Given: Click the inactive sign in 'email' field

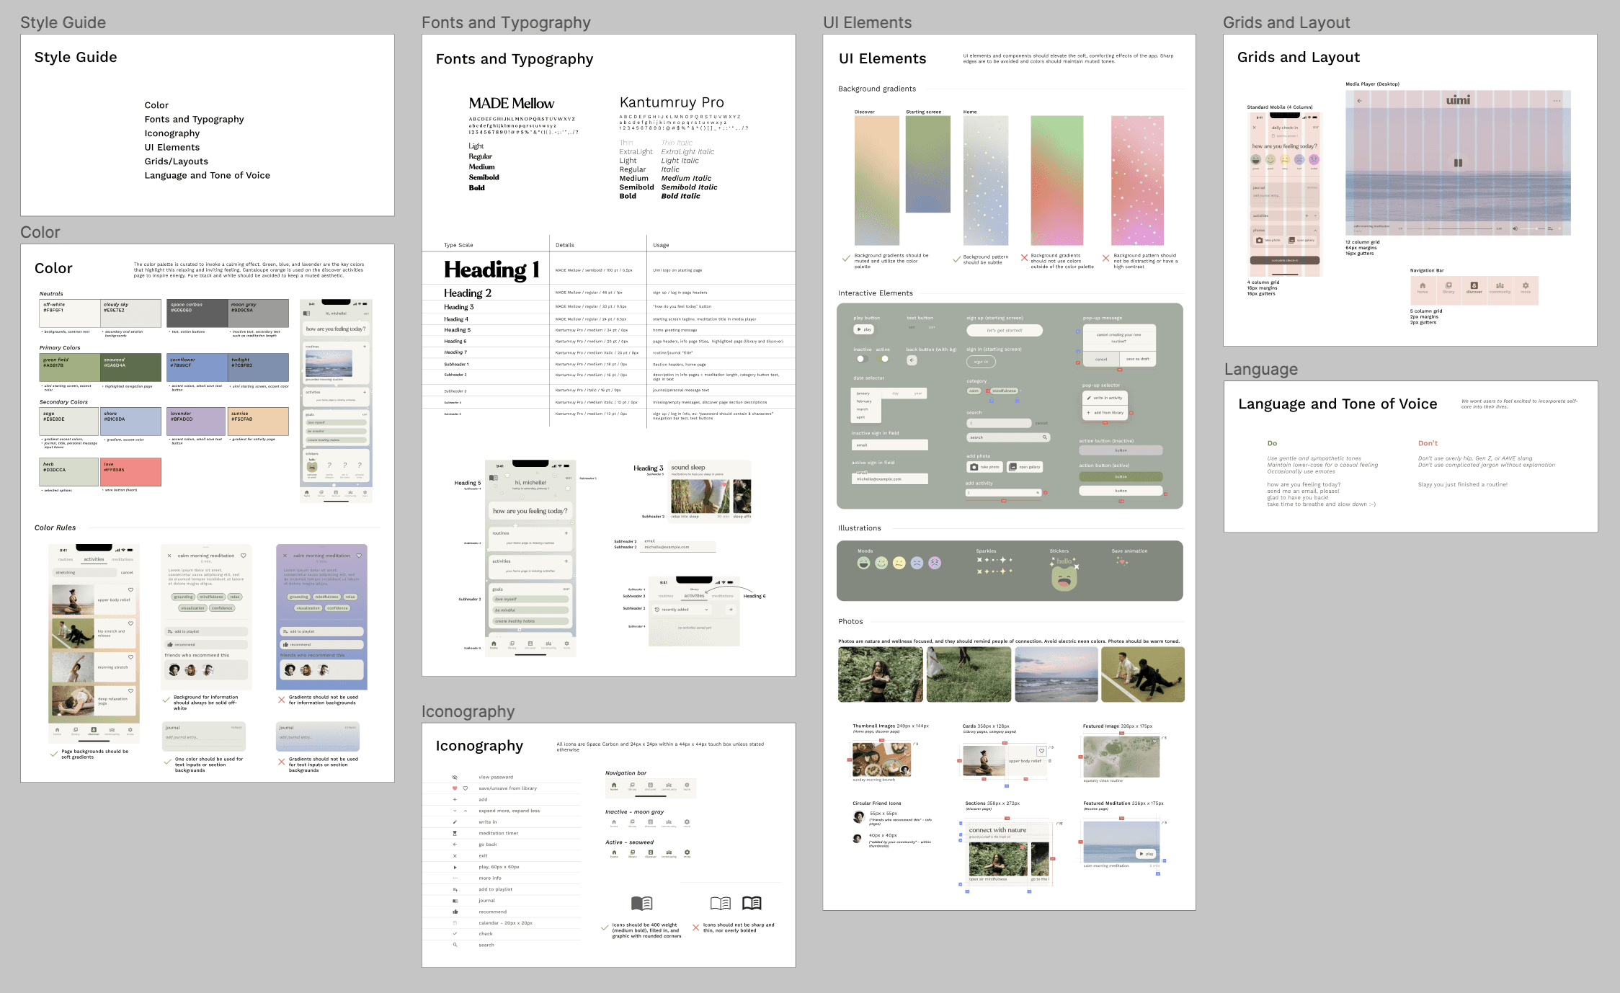Looking at the screenshot, I should coord(890,445).
